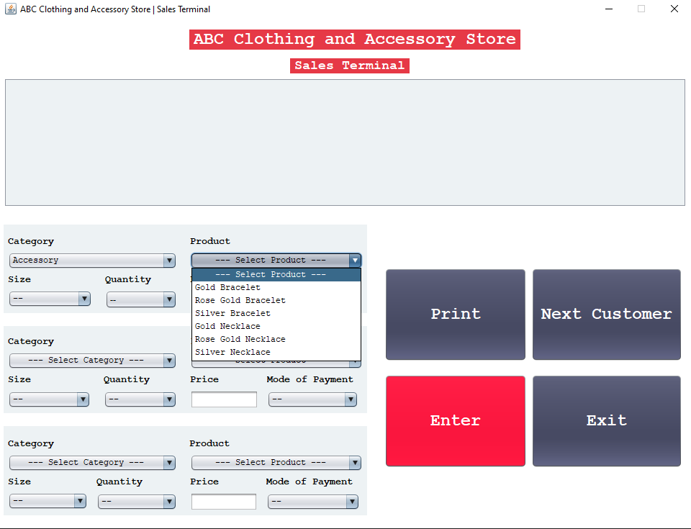The width and height of the screenshot is (691, 529).
Task: Click the second row 'Mode of Payment' label
Action: [310, 379]
